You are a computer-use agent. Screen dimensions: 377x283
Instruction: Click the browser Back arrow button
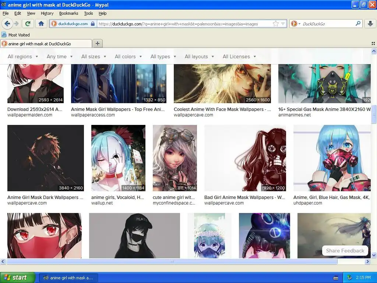pos(7,24)
